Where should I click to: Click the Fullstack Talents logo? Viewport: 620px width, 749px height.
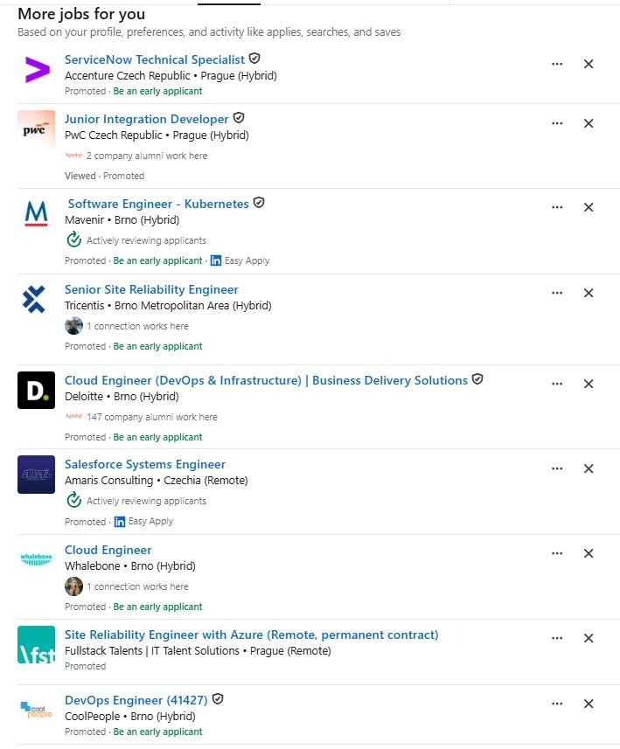point(36,644)
